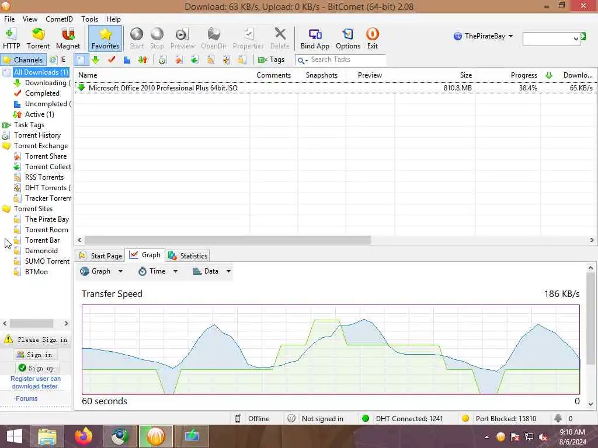Click the Delete toolbar icon
Screen dimensions: 598x448
[280, 38]
